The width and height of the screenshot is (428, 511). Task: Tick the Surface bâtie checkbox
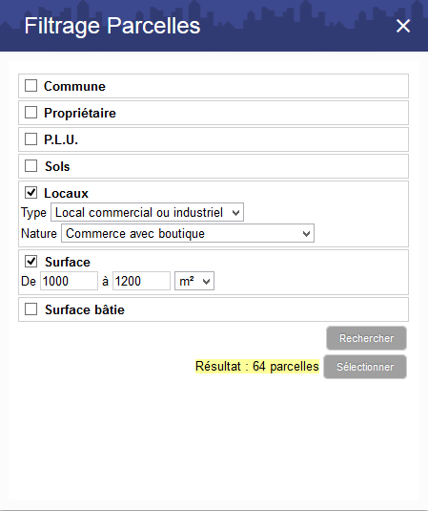31,309
